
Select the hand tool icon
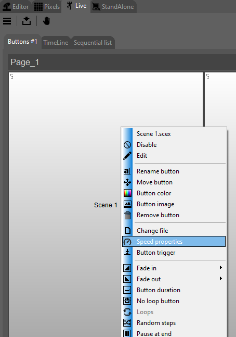[46, 21]
